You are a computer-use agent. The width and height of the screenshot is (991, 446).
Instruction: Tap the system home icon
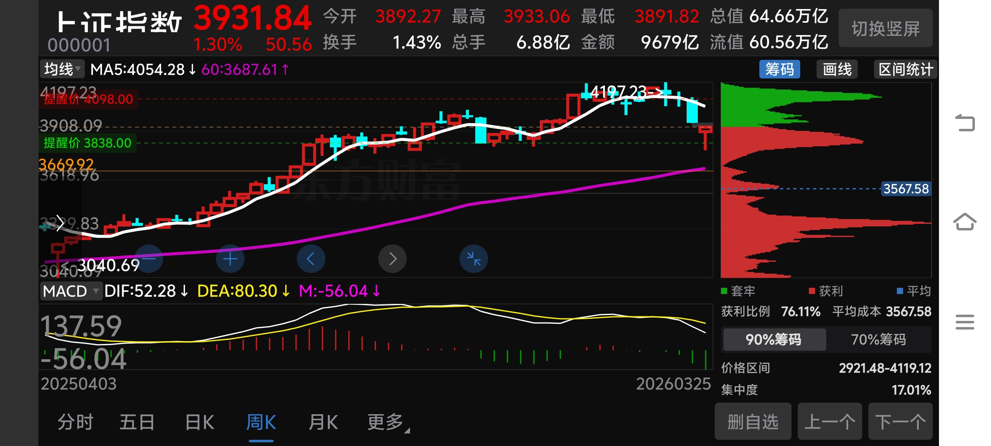965,222
